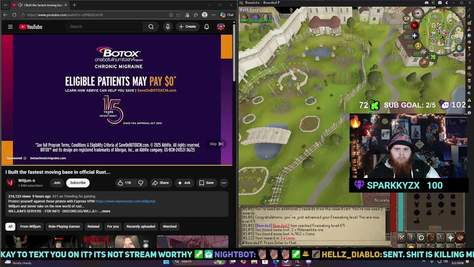
Task: Click the hitpoints heart orb
Action: (414, 26)
